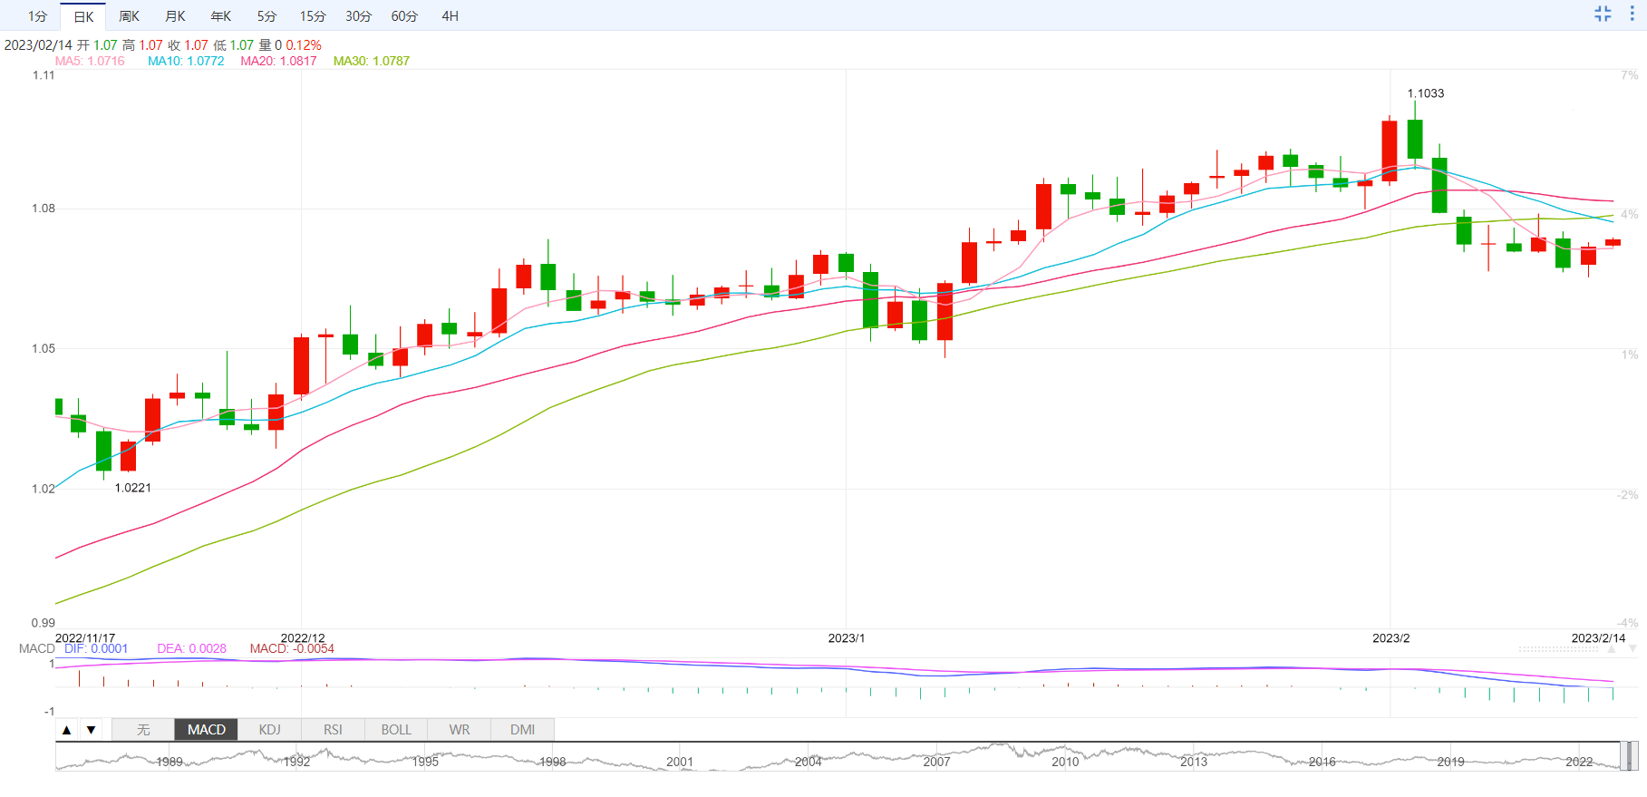
Task: Switch to the 月K monthly chart tab
Action: (175, 16)
